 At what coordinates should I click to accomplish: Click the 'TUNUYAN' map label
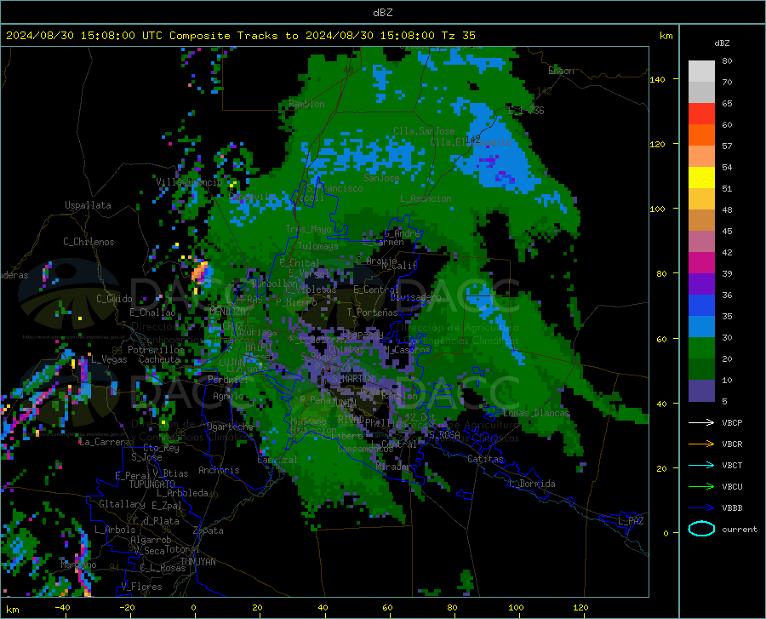[x=197, y=562]
